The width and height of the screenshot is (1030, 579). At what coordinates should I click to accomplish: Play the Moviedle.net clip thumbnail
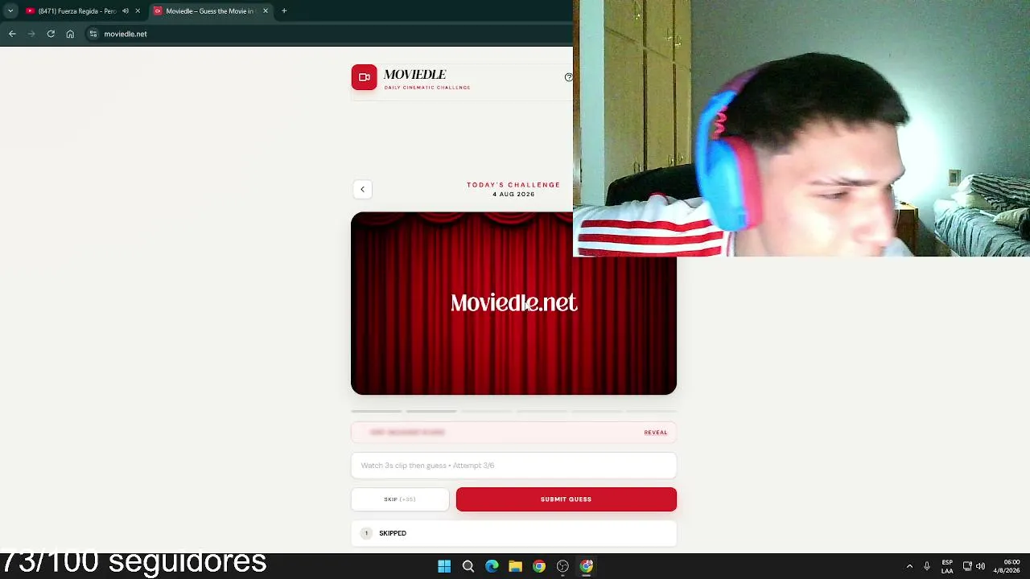513,303
